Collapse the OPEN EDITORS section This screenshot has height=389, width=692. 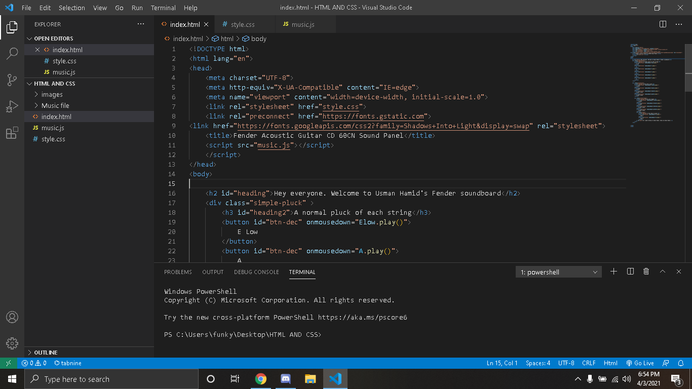click(53, 38)
